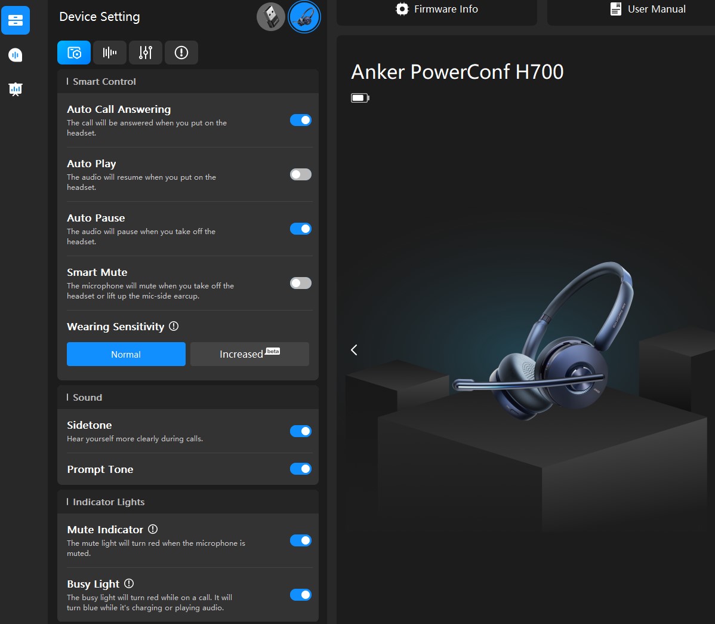Image resolution: width=715 pixels, height=624 pixels.
Task: Click the Wearing Sensitivity info icon
Action: 174,326
